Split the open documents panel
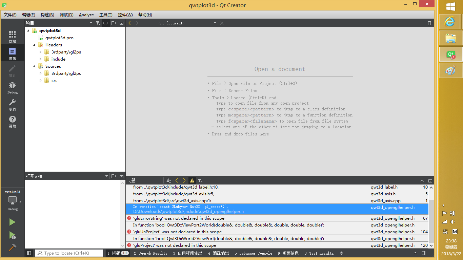Screen dimensions: 463x260 point(114,176)
